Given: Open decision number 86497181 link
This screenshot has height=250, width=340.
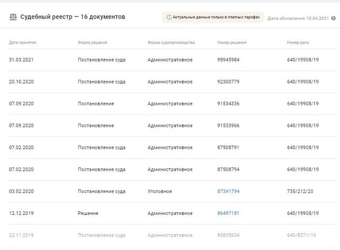Looking at the screenshot, I should click(228, 213).
